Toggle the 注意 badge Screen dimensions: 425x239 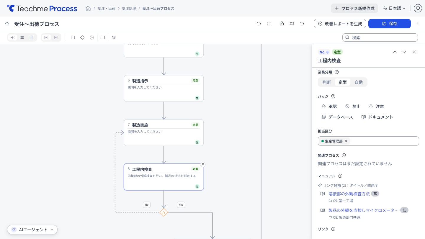[376, 106]
